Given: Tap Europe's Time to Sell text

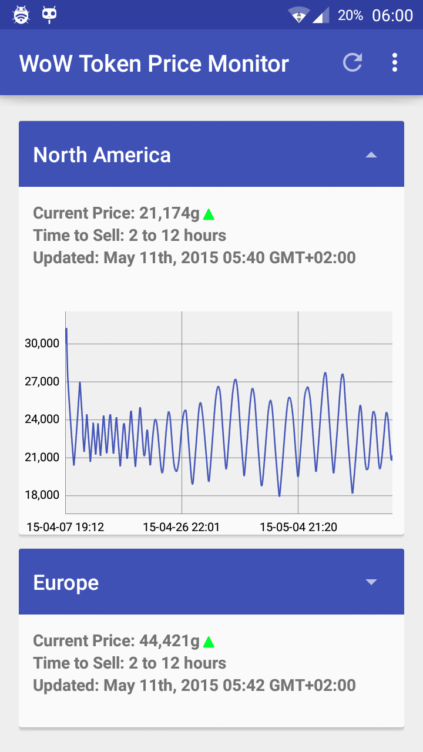Looking at the screenshot, I should 129,663.
